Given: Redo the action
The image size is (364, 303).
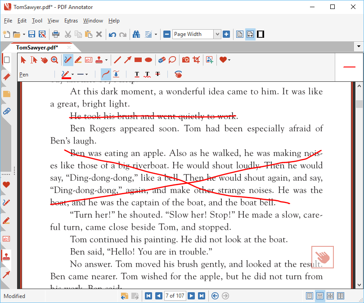Looking at the screenshot, I should click(x=123, y=35).
